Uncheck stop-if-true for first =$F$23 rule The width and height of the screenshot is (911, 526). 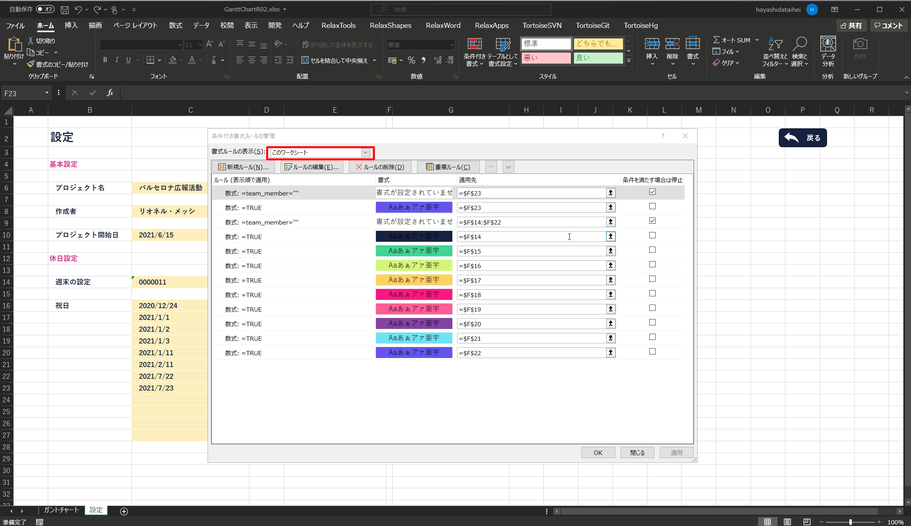point(652,192)
